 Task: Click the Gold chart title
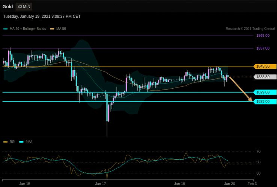click(x=8, y=7)
